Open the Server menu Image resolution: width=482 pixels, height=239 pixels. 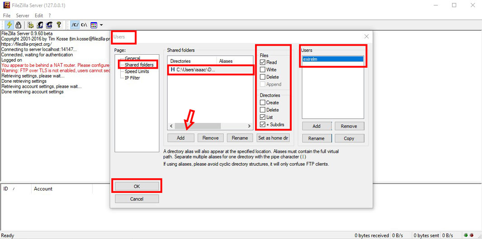pos(23,15)
